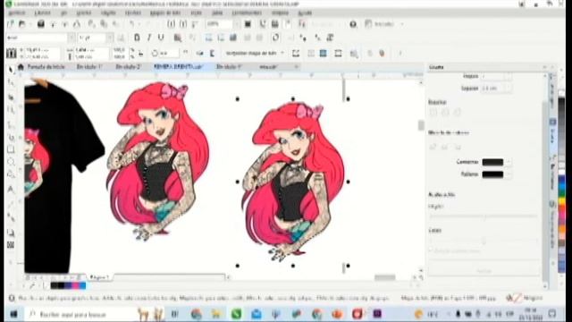
Task: Switch to the Sem título-2 document tab
Action: 129,67
